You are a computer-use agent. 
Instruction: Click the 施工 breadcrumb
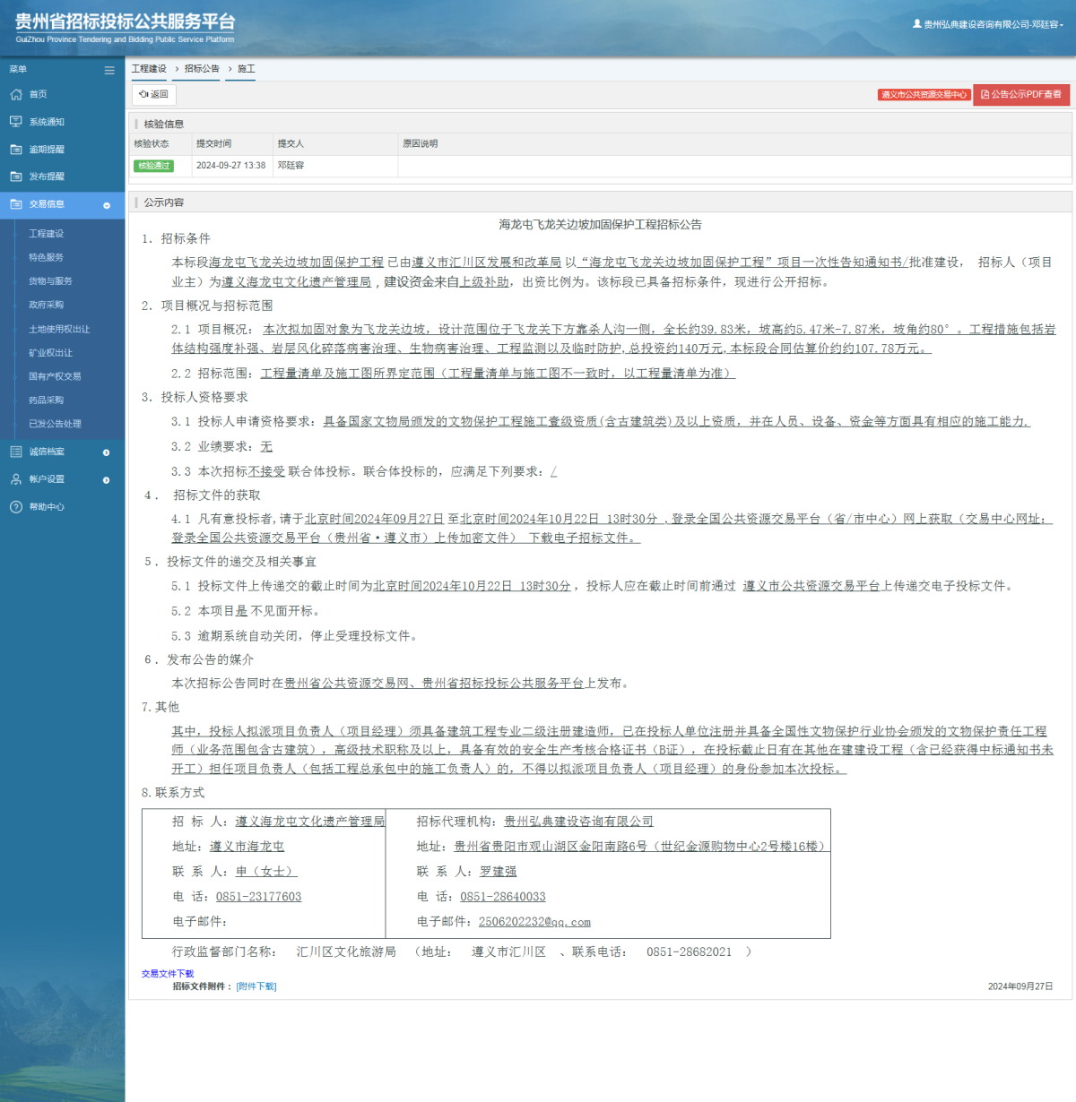246,69
